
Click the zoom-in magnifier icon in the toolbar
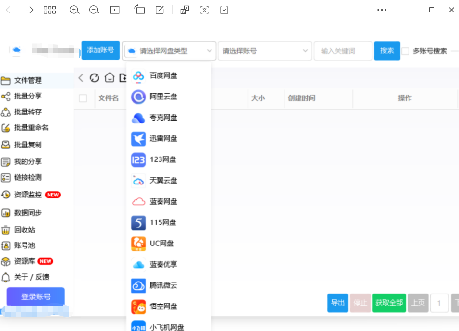pyautogui.click(x=74, y=10)
